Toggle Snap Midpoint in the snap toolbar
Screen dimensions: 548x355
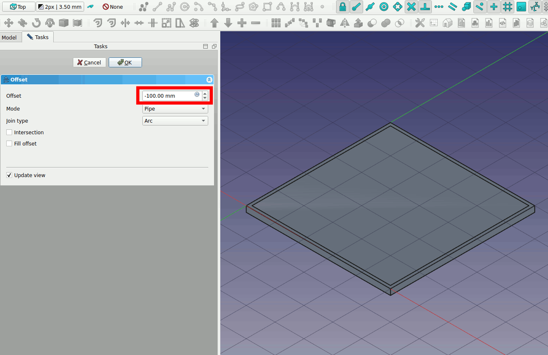click(x=370, y=7)
